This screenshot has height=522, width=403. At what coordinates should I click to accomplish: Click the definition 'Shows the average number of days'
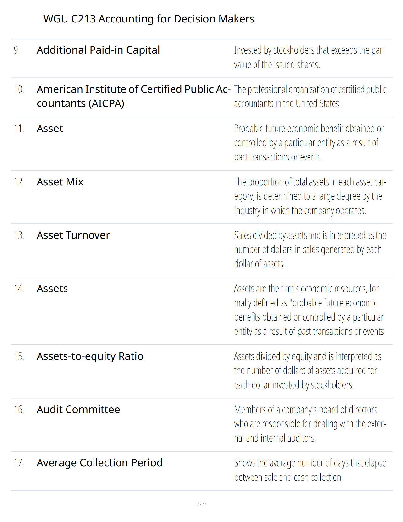[x=310, y=470]
